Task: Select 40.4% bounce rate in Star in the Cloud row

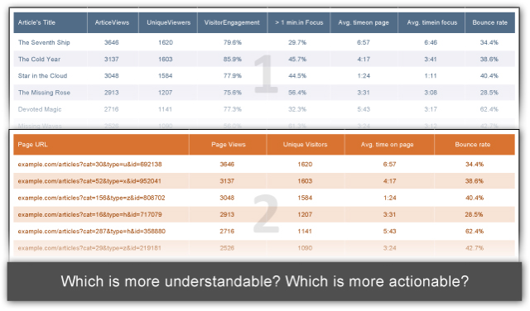Action: (489, 76)
